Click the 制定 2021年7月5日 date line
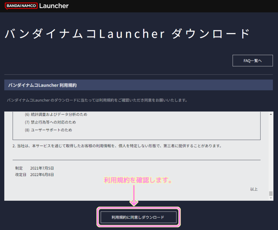Viewport: 278px width, 230px height. 34,168
